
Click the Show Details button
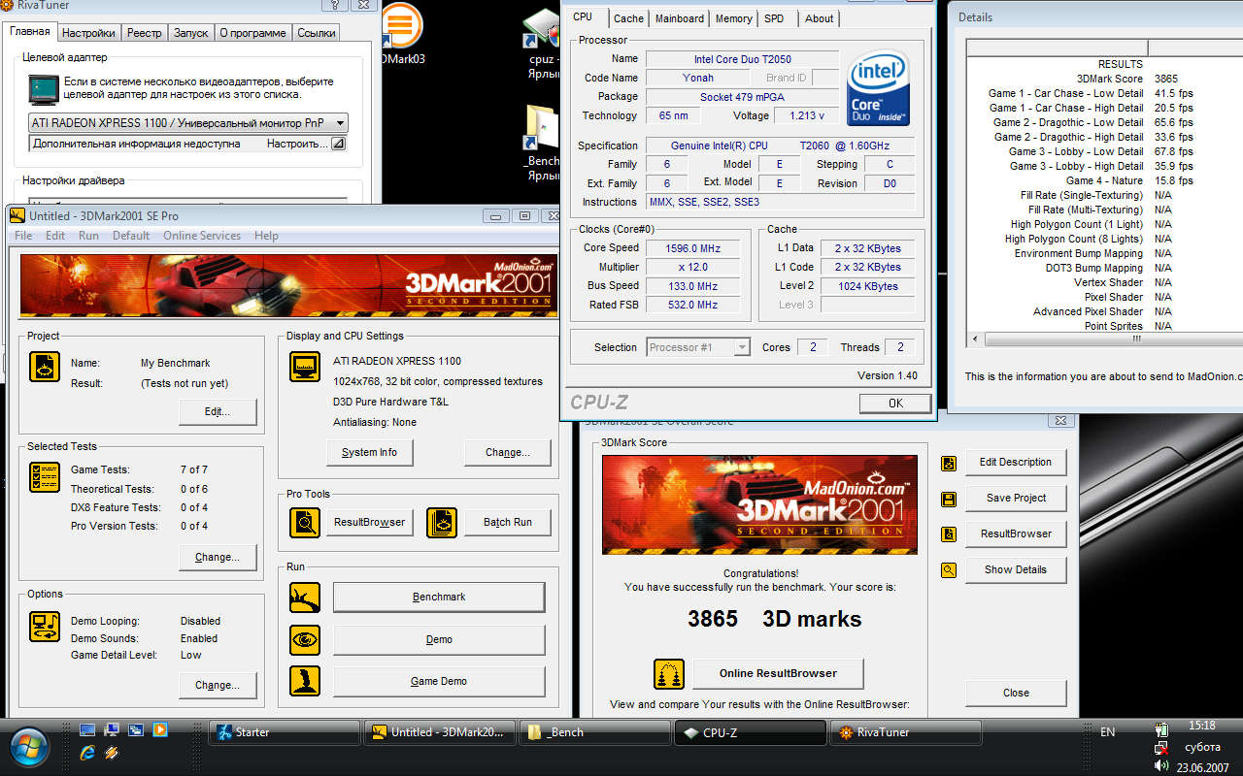(x=1016, y=569)
